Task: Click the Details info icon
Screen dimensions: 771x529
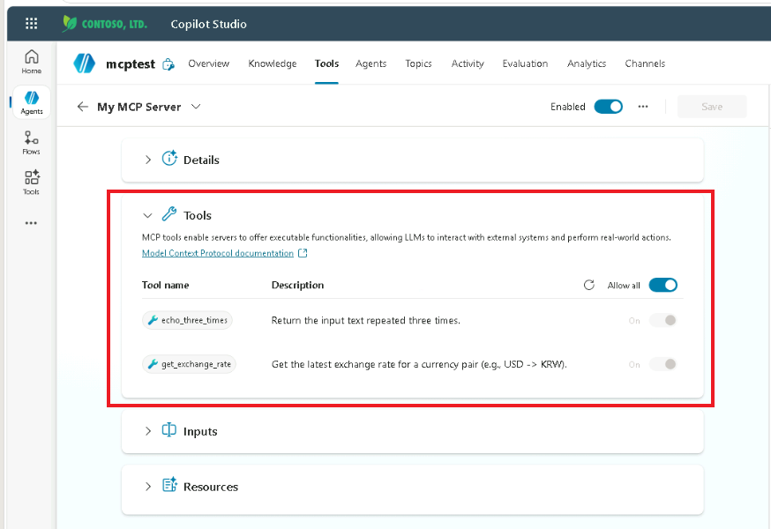Action: (x=169, y=159)
